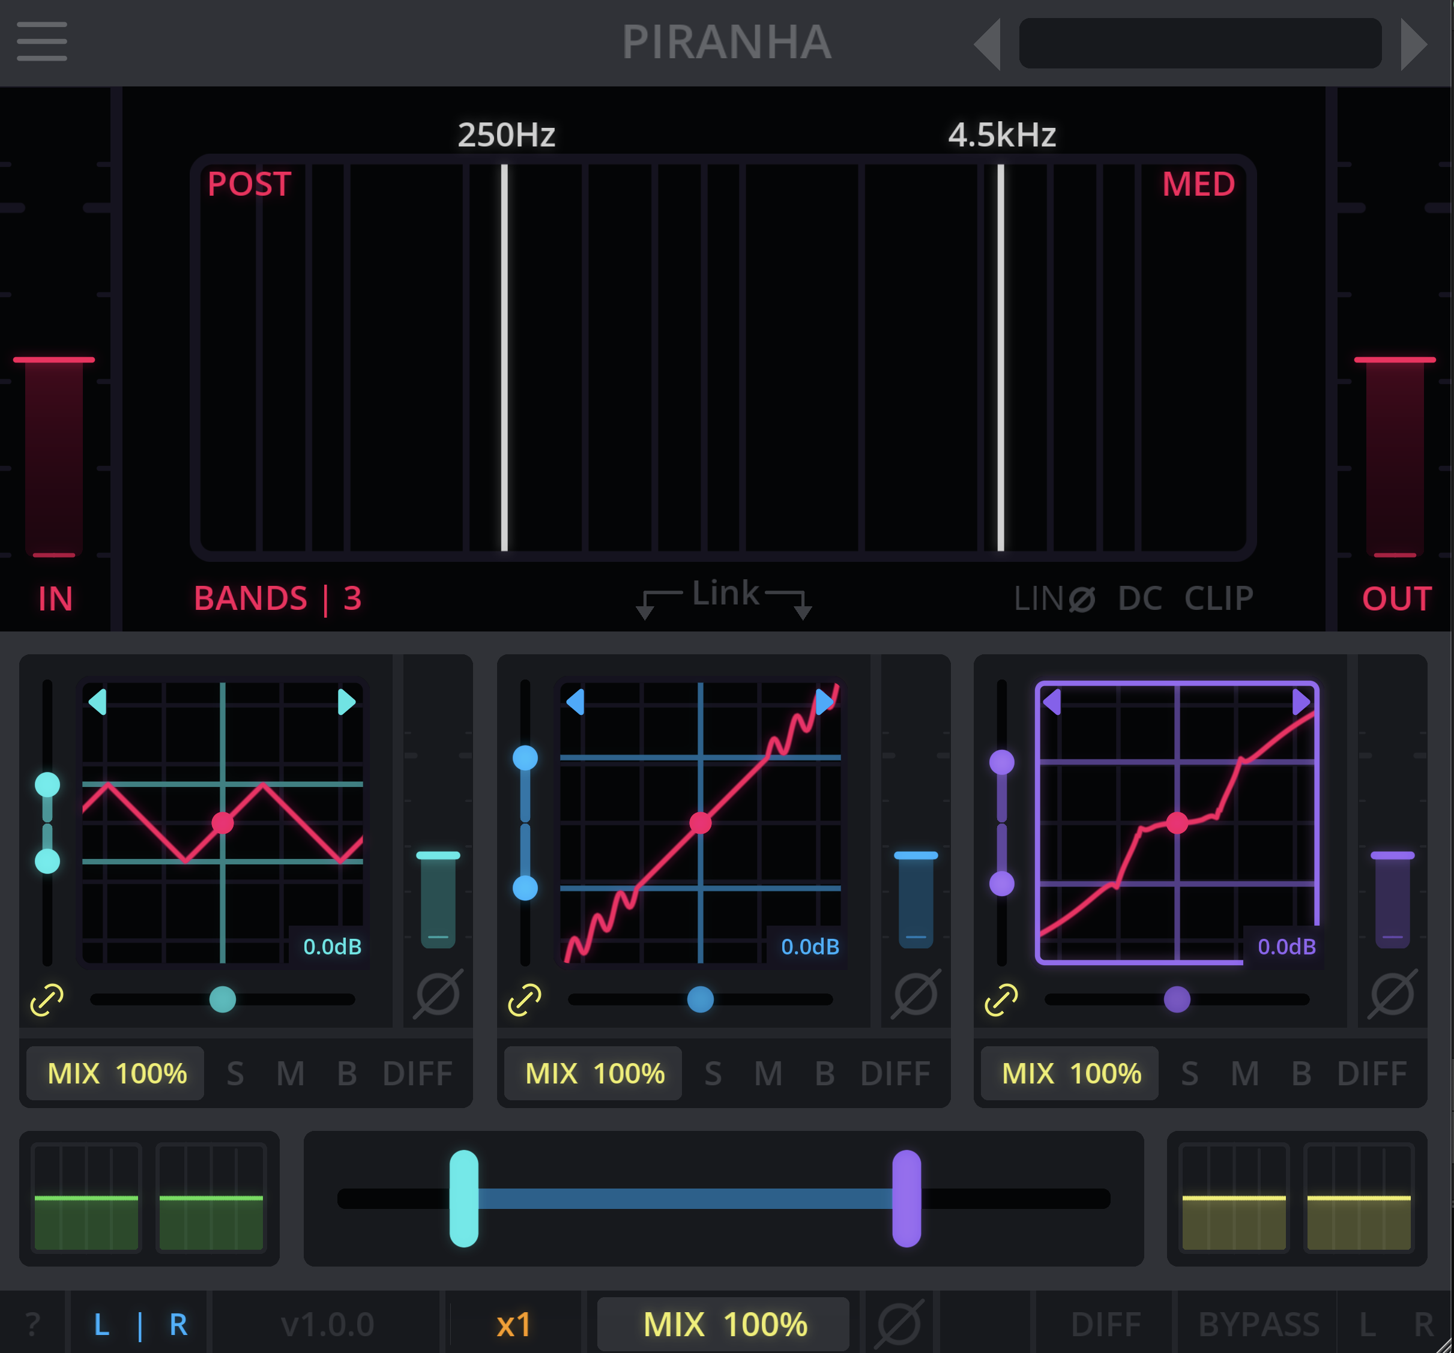Click the purple band horizontal slider knob
The width and height of the screenshot is (1454, 1353).
[x=1177, y=1000]
